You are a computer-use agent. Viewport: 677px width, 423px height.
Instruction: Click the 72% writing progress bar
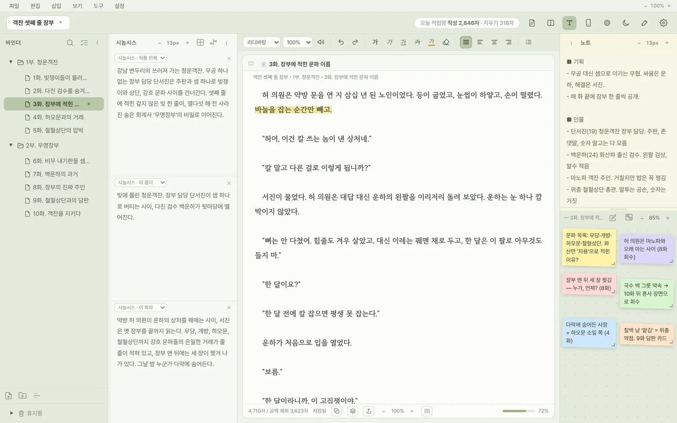519,411
